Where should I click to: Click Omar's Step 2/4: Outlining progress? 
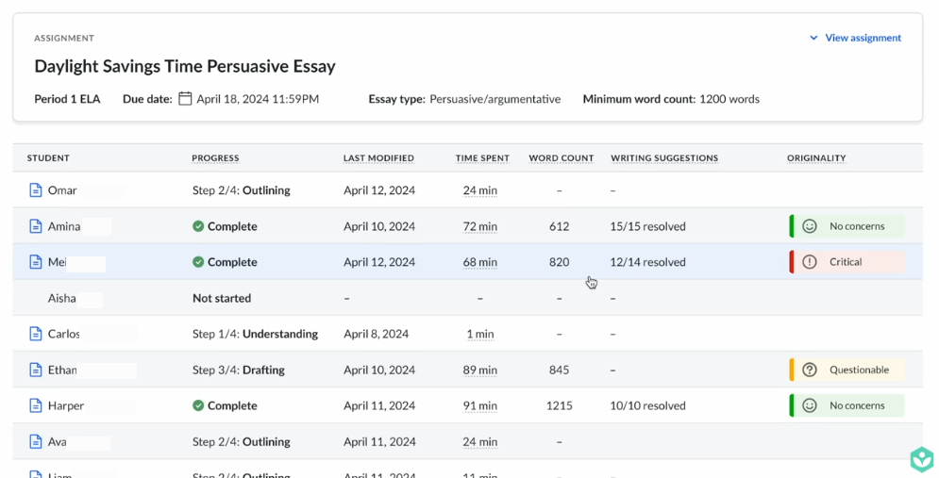pos(242,190)
